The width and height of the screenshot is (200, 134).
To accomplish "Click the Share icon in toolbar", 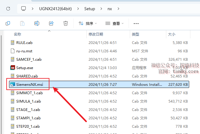I will click(x=51, y=23).
